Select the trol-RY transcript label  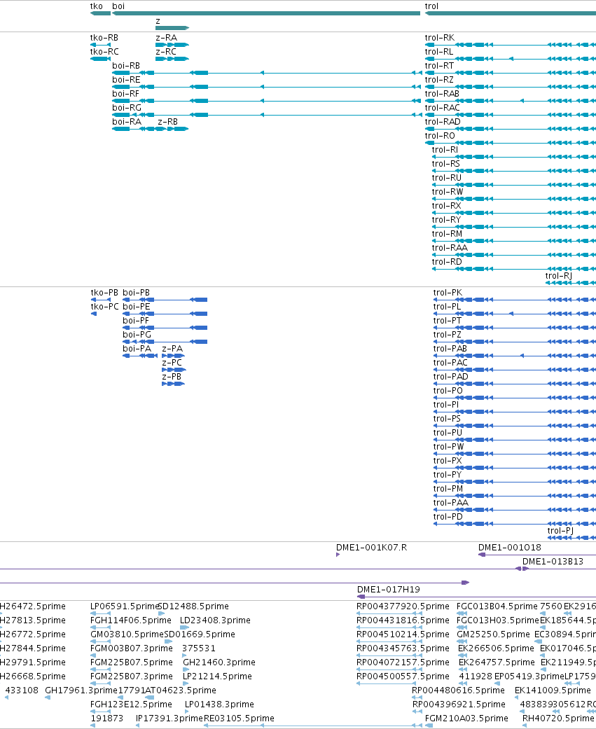click(x=446, y=219)
